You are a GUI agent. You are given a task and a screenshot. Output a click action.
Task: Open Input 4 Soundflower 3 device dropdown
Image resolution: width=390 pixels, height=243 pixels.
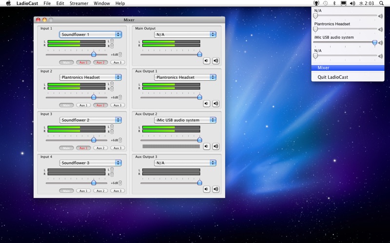pyautogui.click(x=91, y=163)
